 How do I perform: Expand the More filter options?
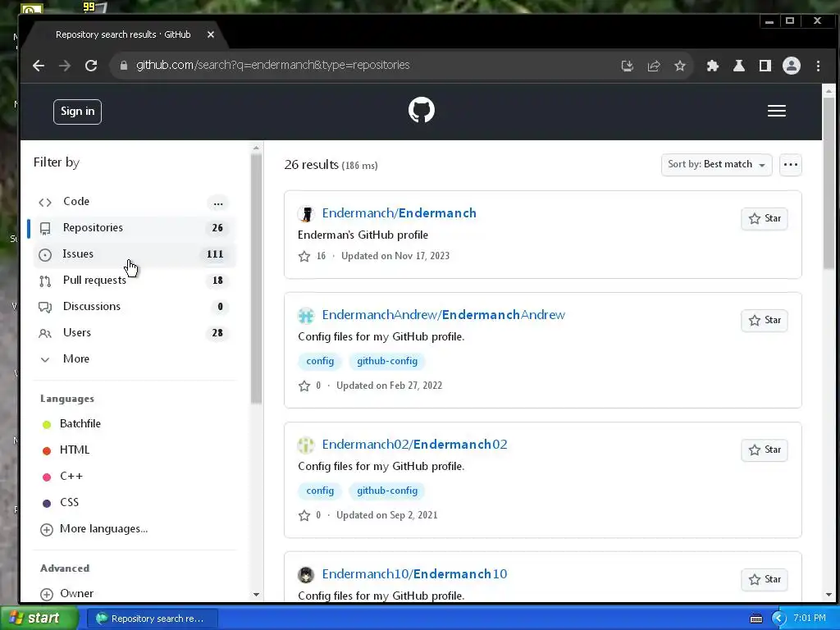tap(133, 359)
